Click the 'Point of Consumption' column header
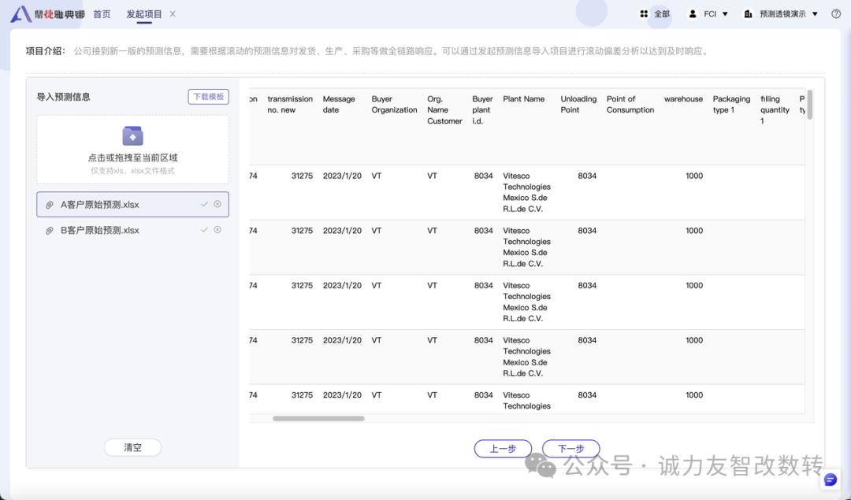Screen dimensions: 851x500 tap(630, 105)
